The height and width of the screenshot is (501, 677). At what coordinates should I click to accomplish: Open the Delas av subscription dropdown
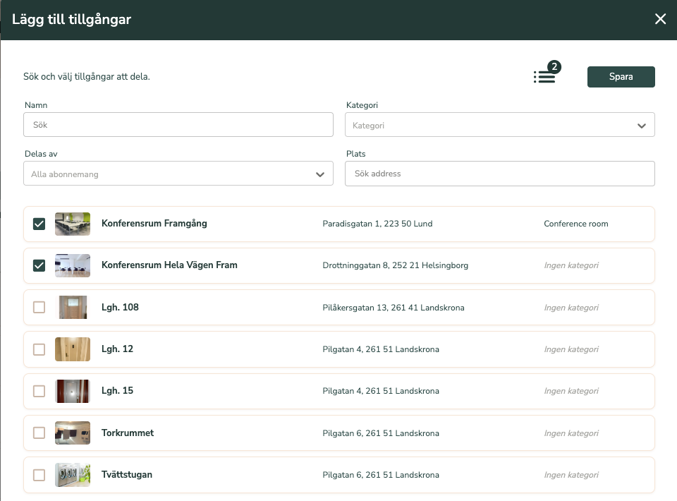178,174
